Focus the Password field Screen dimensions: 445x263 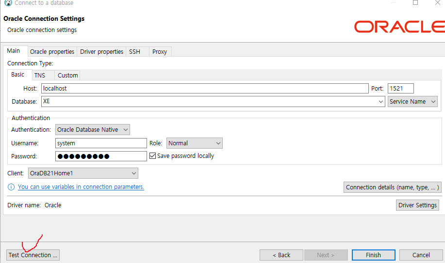coord(101,156)
